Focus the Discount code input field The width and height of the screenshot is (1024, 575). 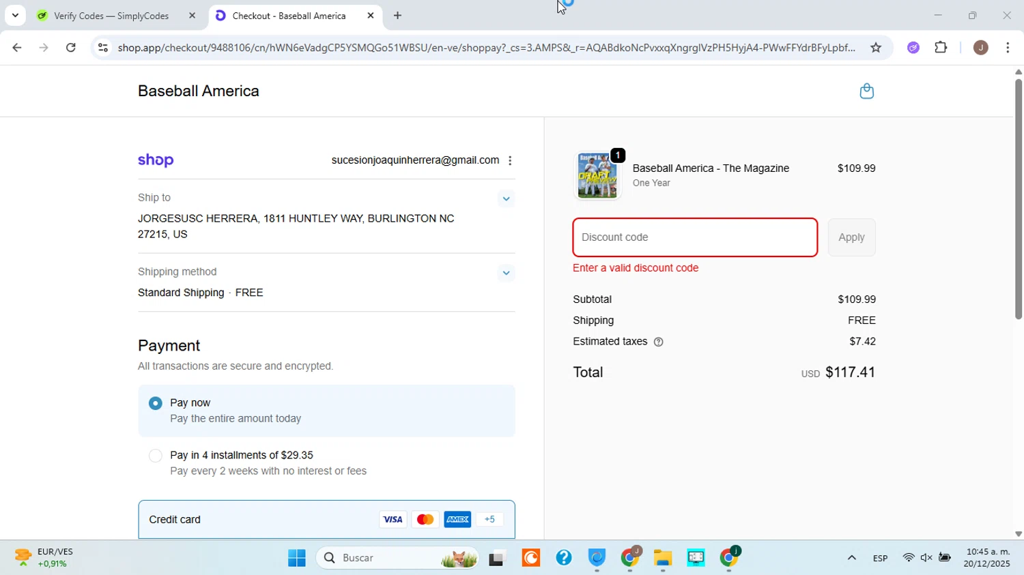coord(695,237)
